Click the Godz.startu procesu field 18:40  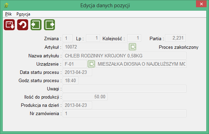tap(70, 80)
